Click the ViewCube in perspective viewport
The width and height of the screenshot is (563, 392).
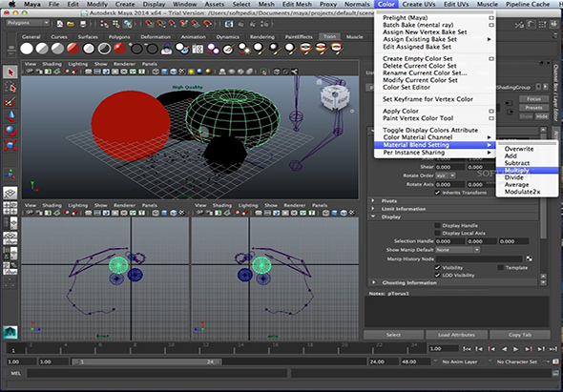(335, 96)
